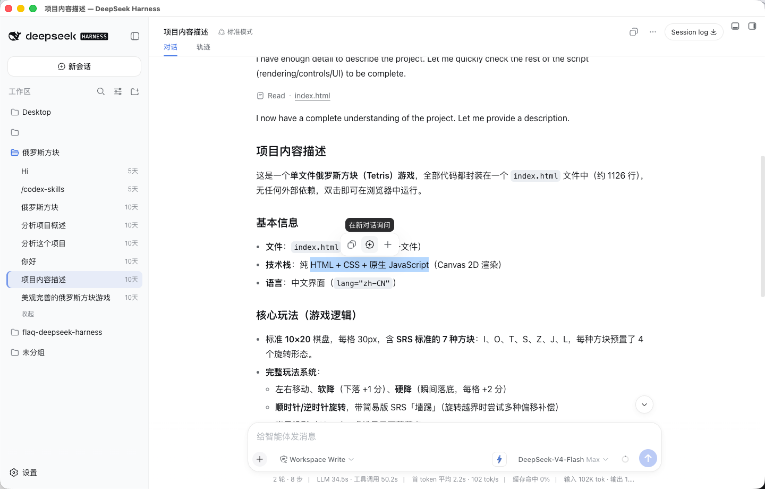The width and height of the screenshot is (765, 489).
Task: Open 设置 settings
Action: [x=23, y=473]
